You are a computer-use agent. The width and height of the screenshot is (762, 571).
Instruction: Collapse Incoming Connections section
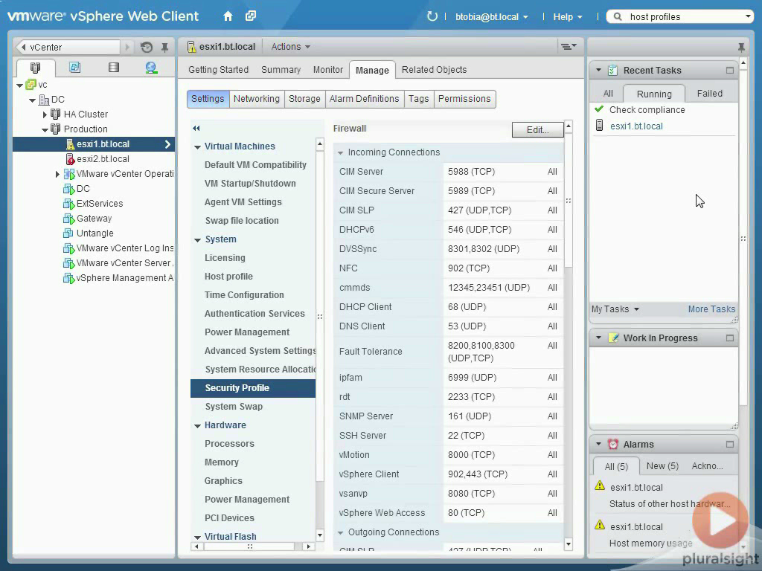click(340, 152)
